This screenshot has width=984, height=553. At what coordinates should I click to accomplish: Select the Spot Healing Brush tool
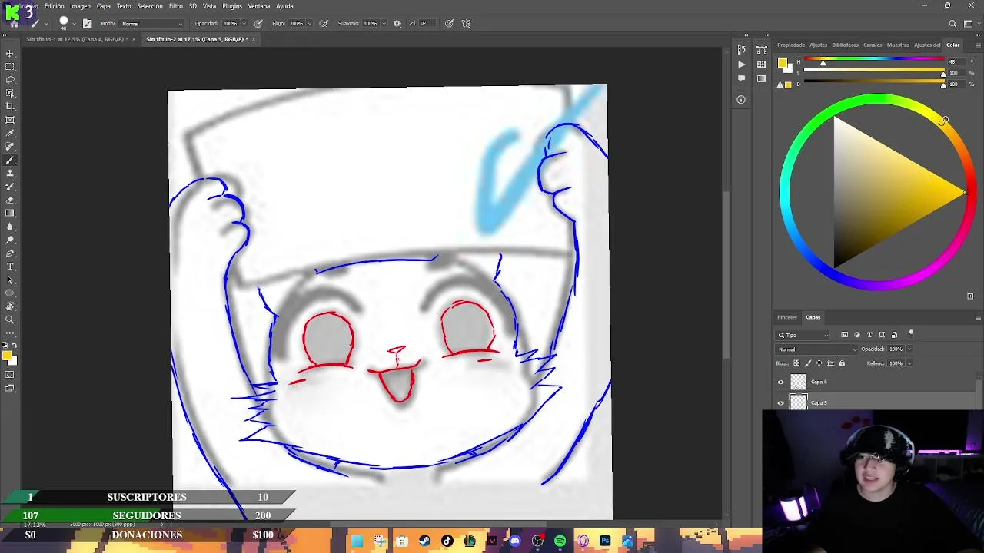[x=10, y=147]
